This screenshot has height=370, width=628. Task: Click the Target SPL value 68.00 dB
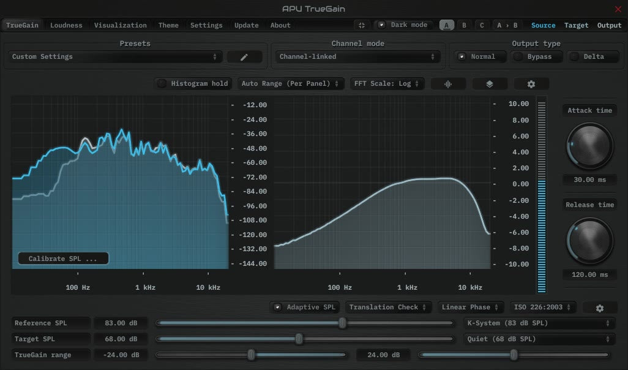[121, 339]
